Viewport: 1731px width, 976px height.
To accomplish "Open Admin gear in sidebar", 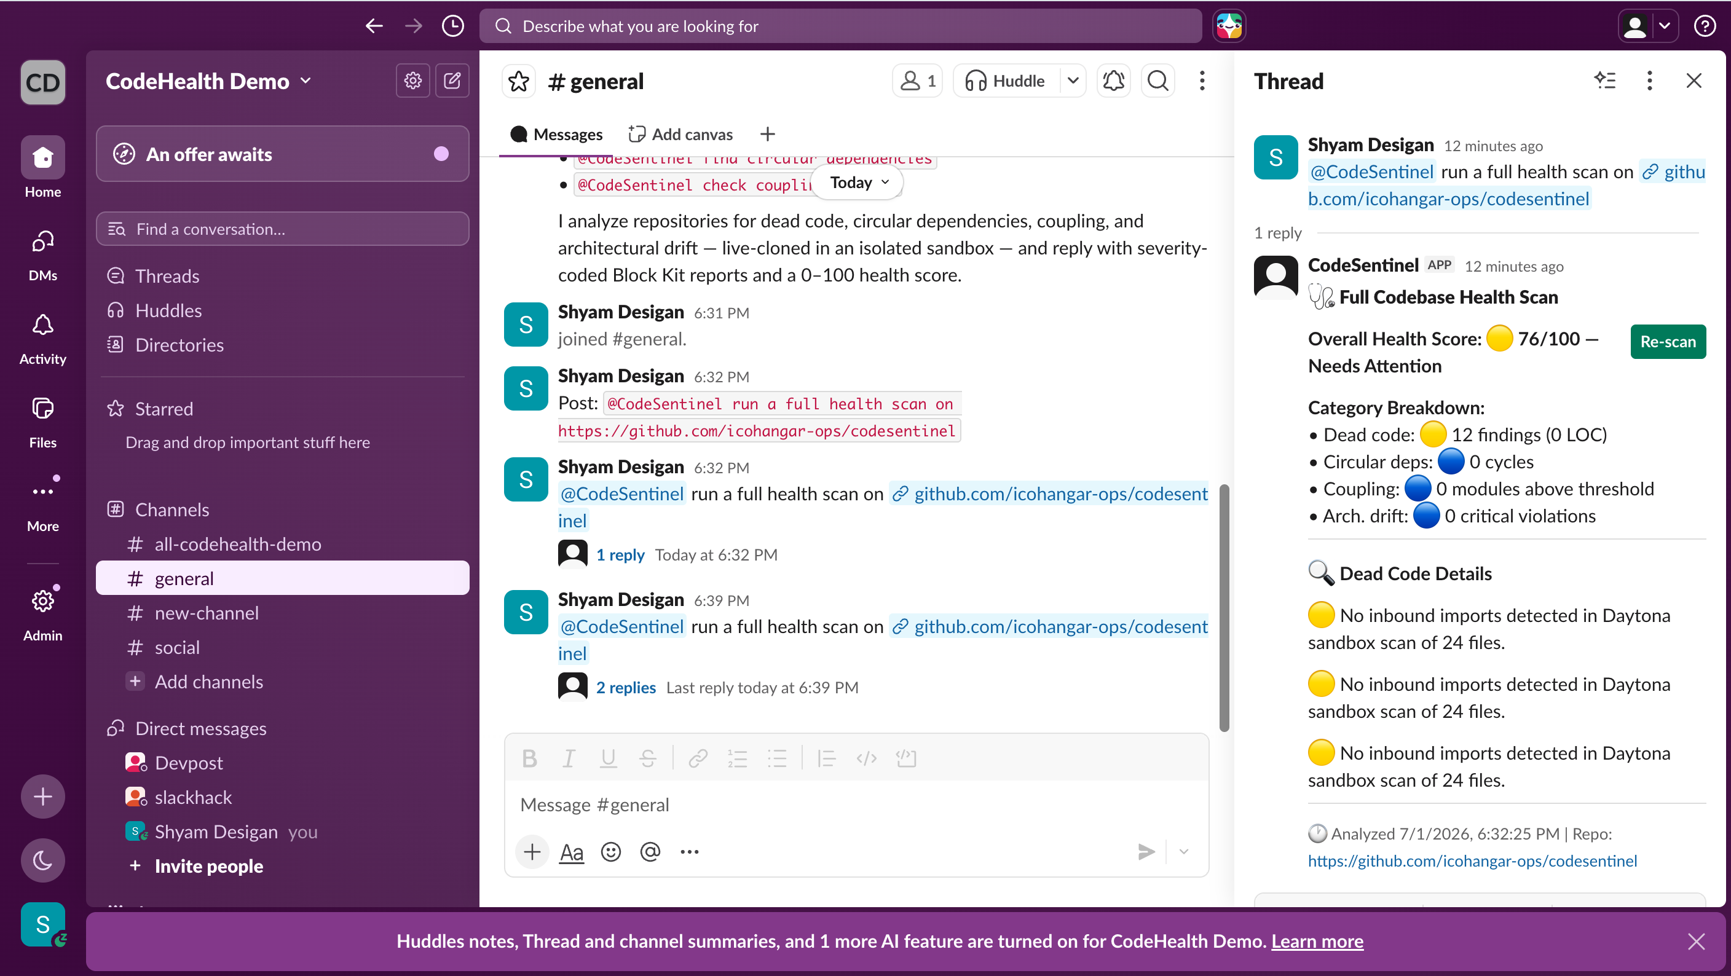I will click(43, 614).
